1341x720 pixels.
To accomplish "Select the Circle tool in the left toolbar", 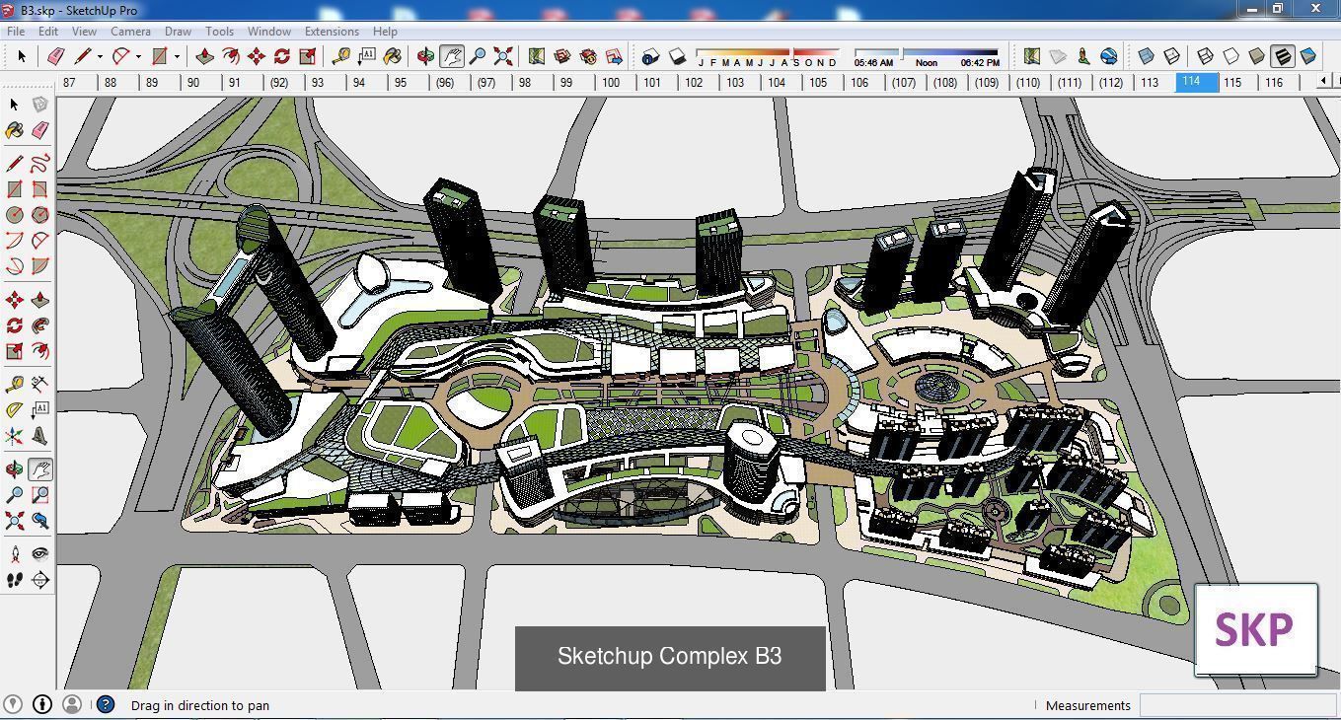I will coord(14,214).
